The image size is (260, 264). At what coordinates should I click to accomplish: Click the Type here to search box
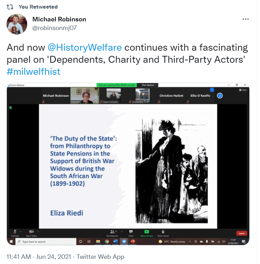46,242
